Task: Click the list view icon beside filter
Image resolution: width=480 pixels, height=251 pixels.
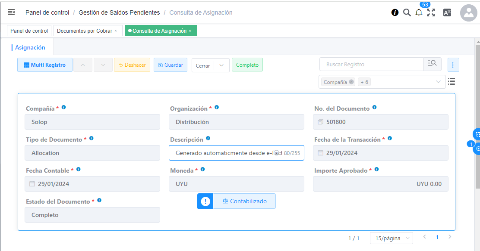Action: coord(452,81)
